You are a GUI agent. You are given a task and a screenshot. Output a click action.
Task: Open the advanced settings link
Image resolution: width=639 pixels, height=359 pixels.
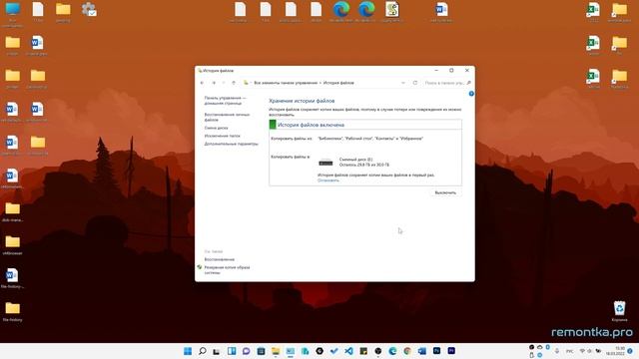tap(231, 144)
